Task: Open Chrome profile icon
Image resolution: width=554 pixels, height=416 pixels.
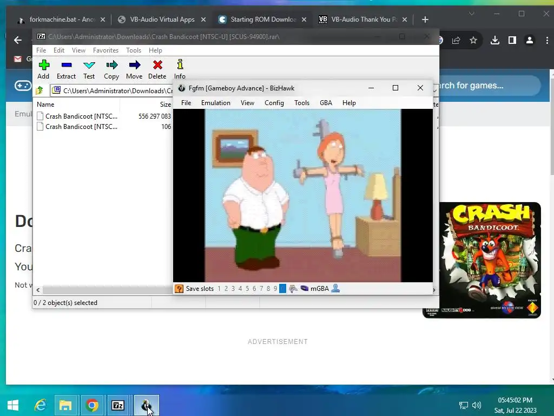Action: point(530,40)
